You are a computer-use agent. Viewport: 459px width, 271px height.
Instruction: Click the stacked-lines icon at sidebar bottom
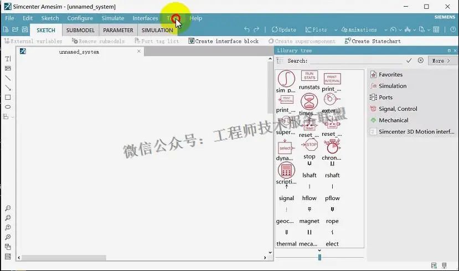8,257
